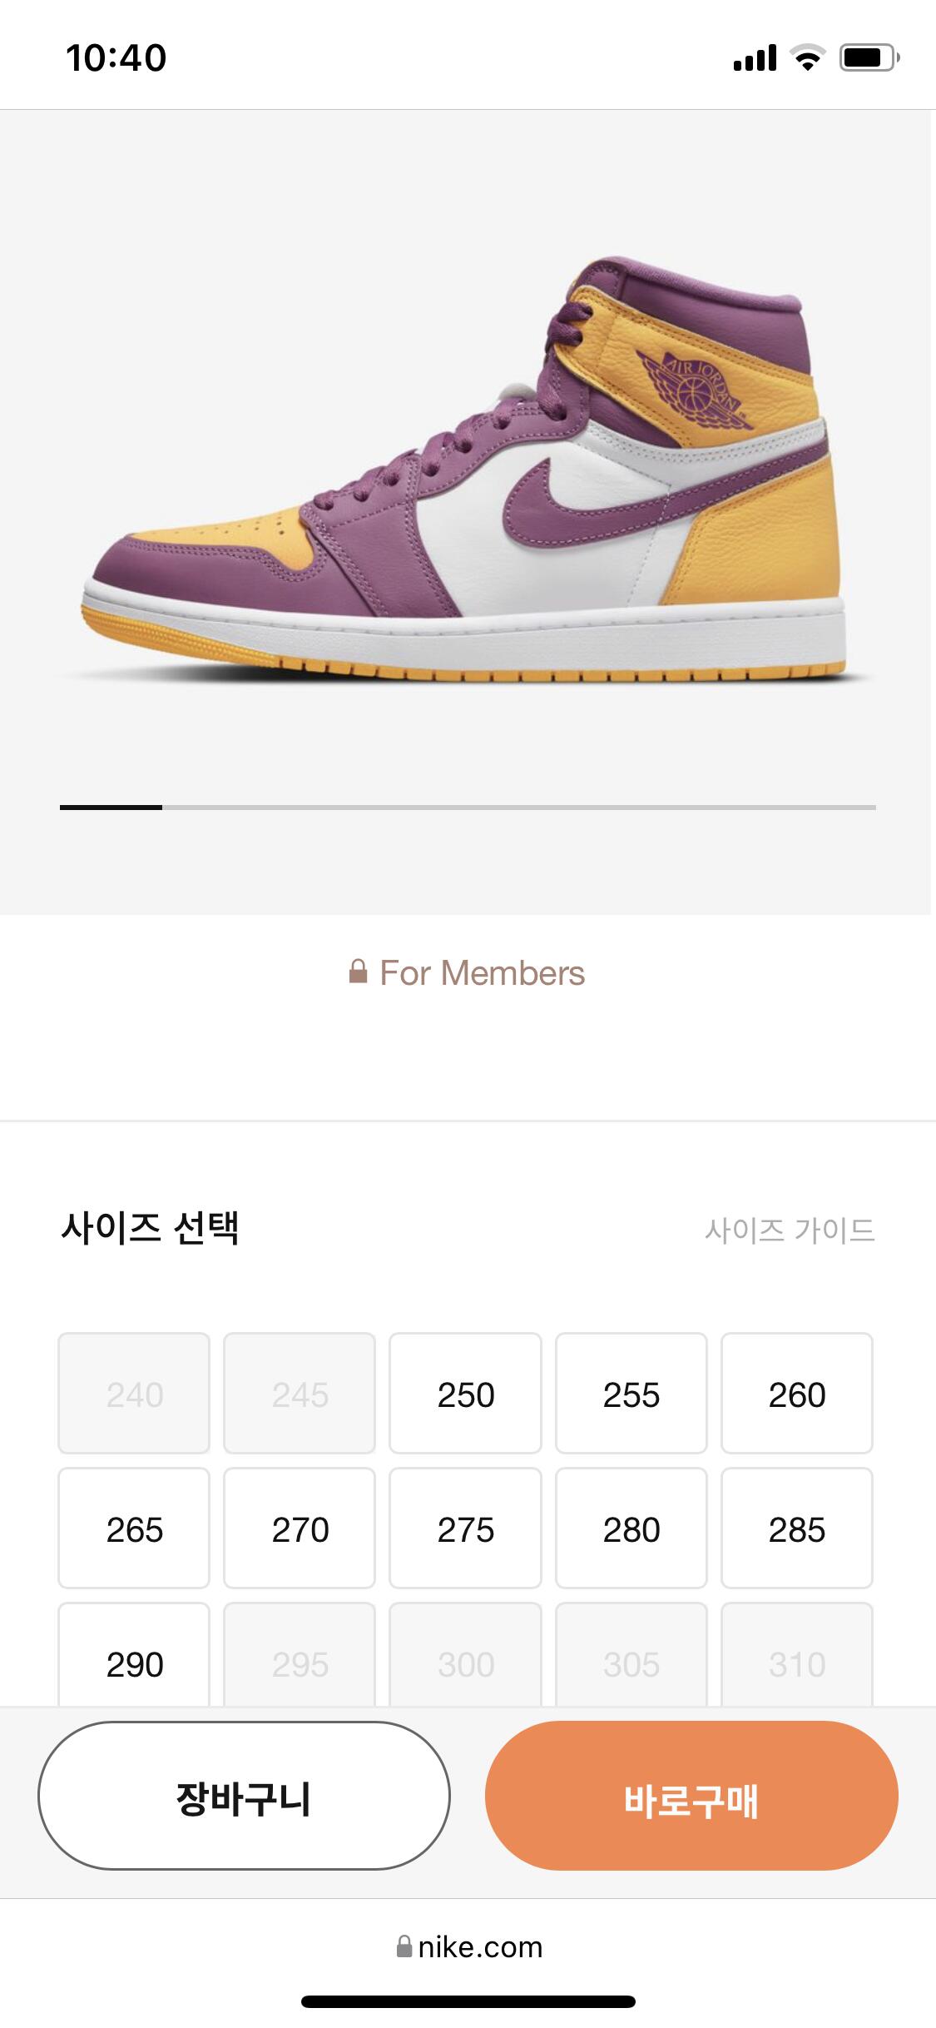
Task: Select shoe size 270
Action: [x=300, y=1529]
